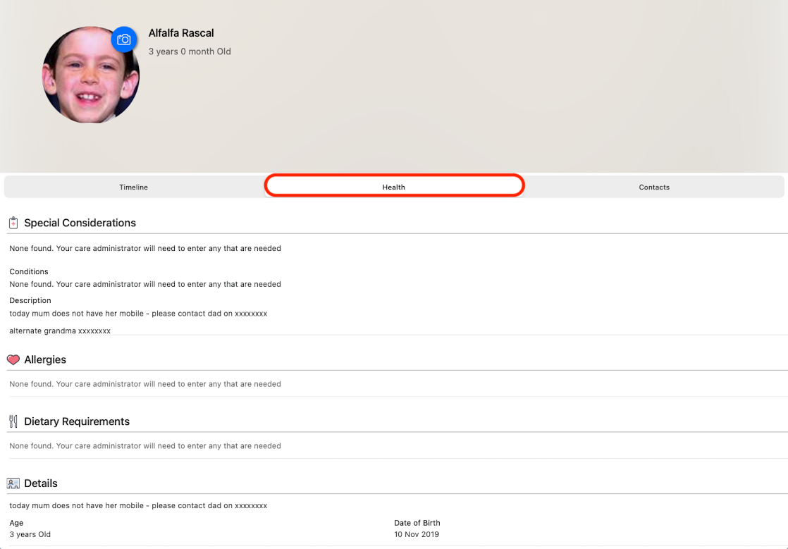Click the Dietary Requirements fork and knife icon
The height and width of the screenshot is (549, 788).
tap(13, 421)
